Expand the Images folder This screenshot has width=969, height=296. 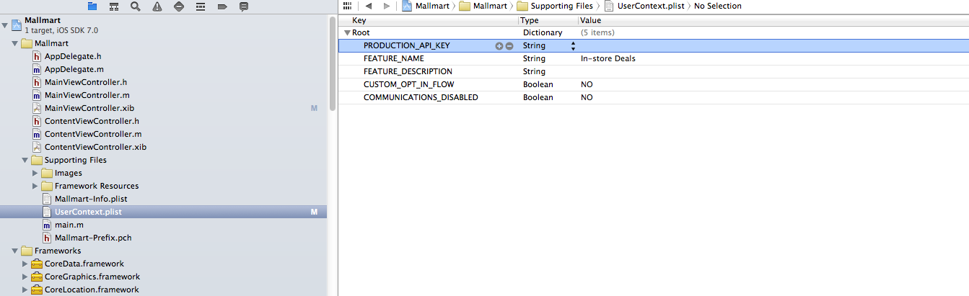point(35,173)
